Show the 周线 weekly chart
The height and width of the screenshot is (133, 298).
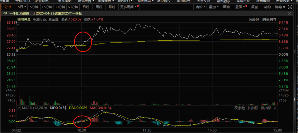coord(99,7)
